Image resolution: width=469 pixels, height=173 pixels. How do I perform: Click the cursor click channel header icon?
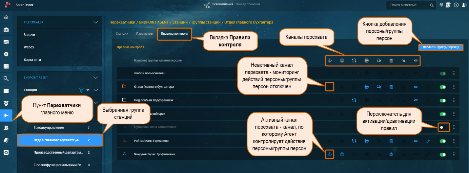pos(403,61)
